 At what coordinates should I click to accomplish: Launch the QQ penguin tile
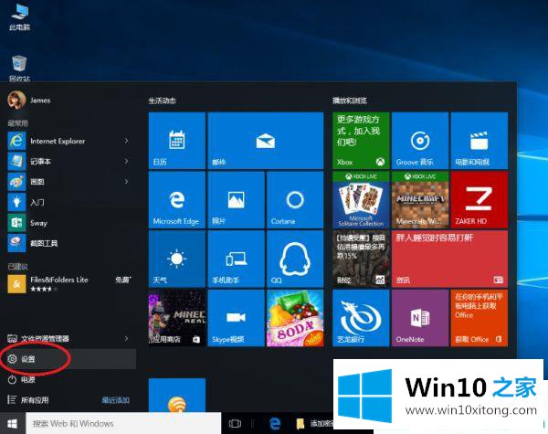295,259
